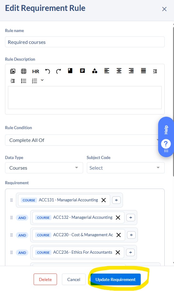Toggle the AND operator before ACC236
Viewport: 174px width, 291px height.
pos(22,253)
